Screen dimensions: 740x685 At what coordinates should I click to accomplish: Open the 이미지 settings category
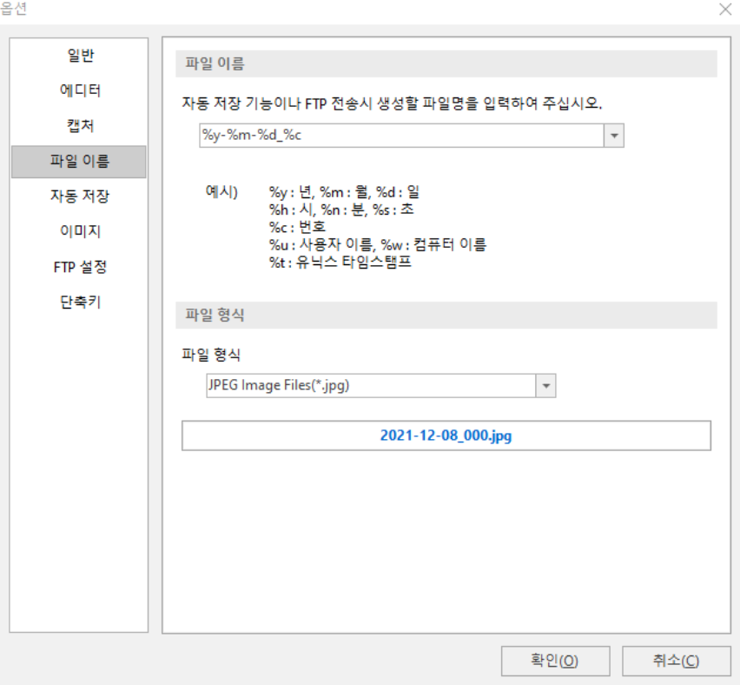pos(79,231)
